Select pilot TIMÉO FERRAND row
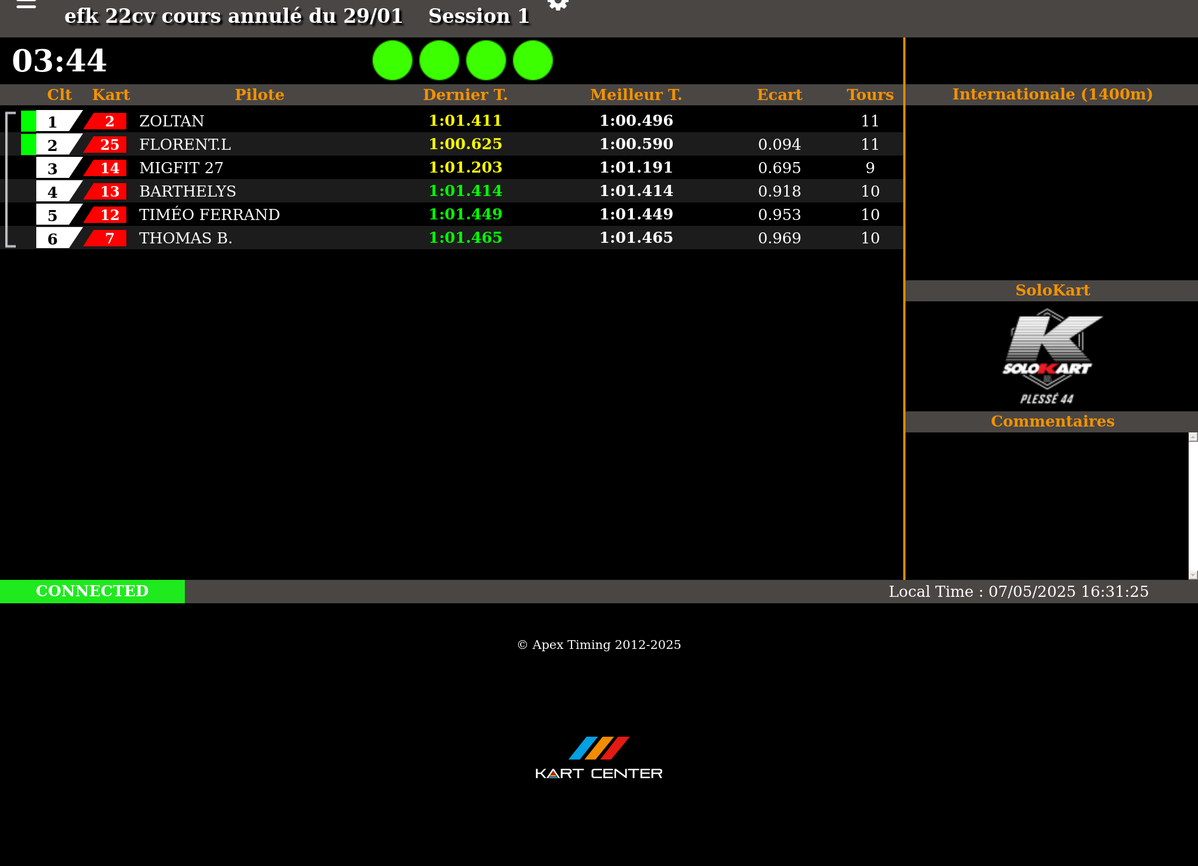Viewport: 1198px width, 866px height. tap(209, 215)
